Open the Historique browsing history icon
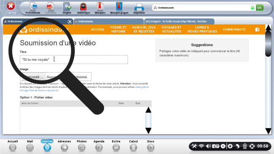 coord(83,7)
